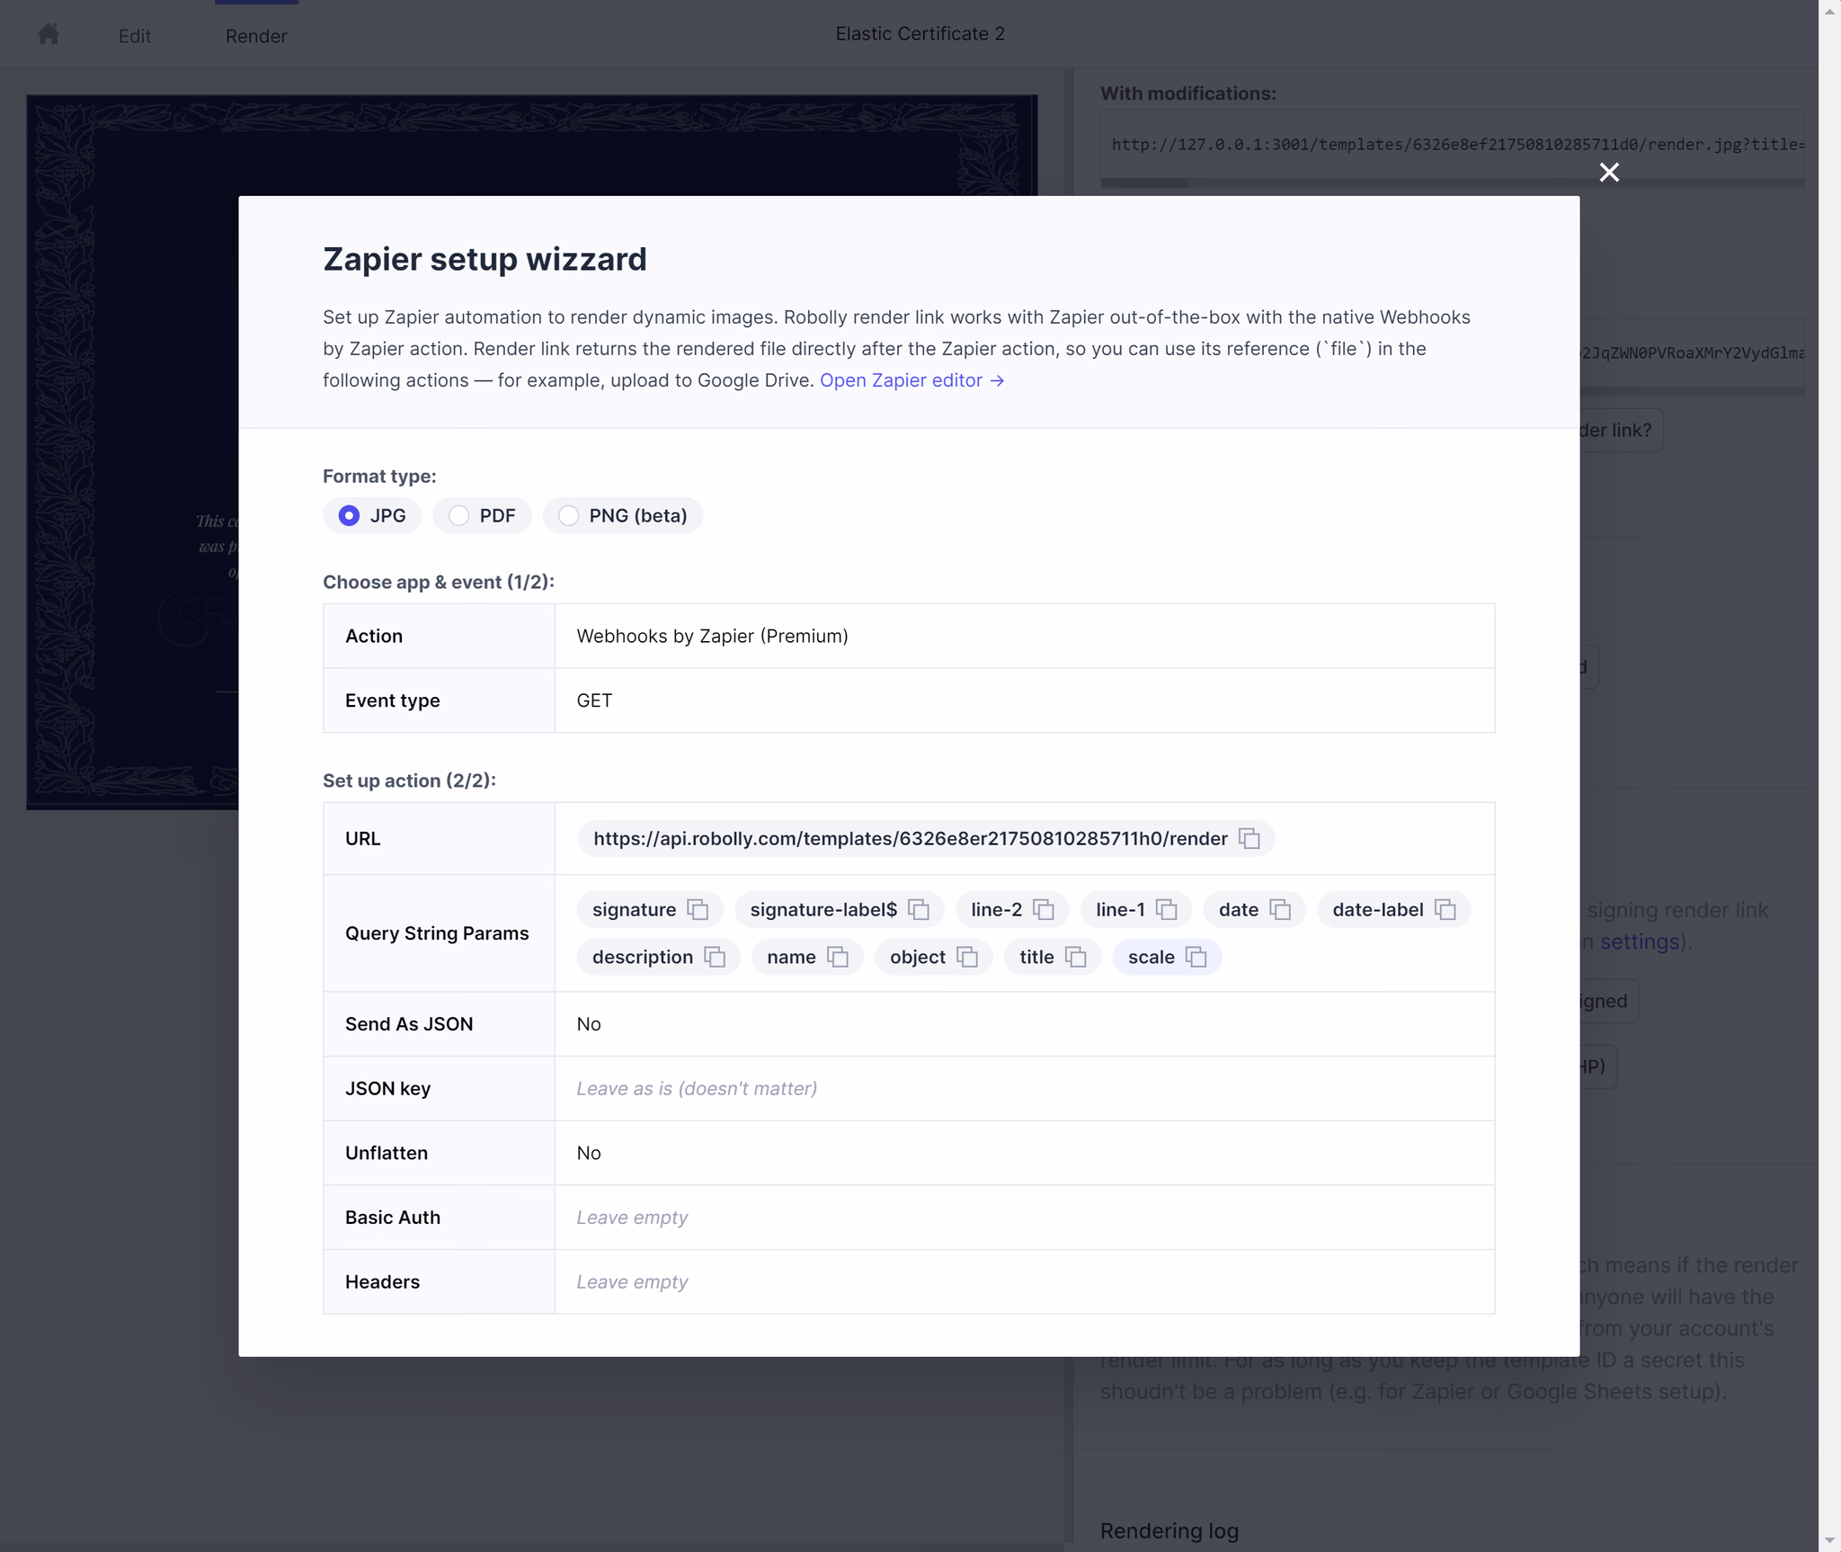The height and width of the screenshot is (1552, 1841).
Task: Close the Zapier setup wizard
Action: click(x=1609, y=172)
